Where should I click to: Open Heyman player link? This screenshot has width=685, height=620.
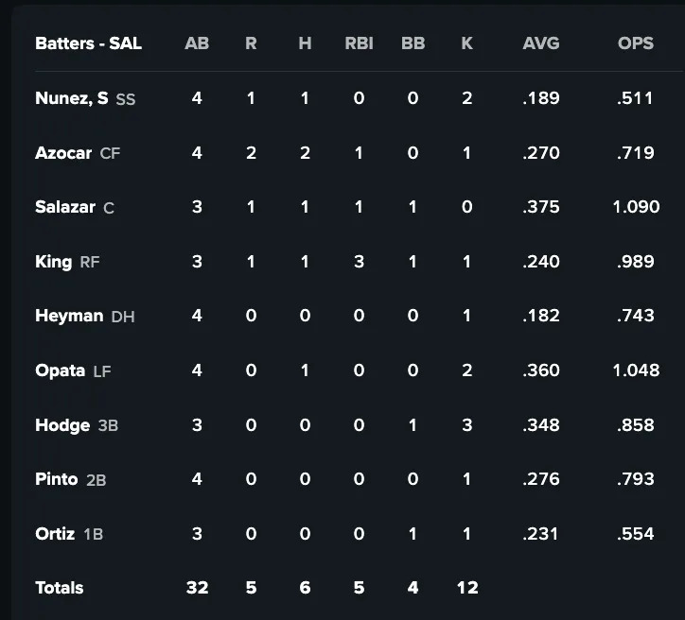coord(69,316)
